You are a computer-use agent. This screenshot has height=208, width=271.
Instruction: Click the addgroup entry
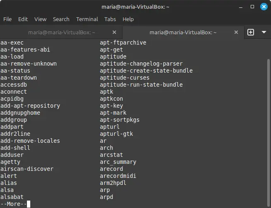[x=14, y=120]
